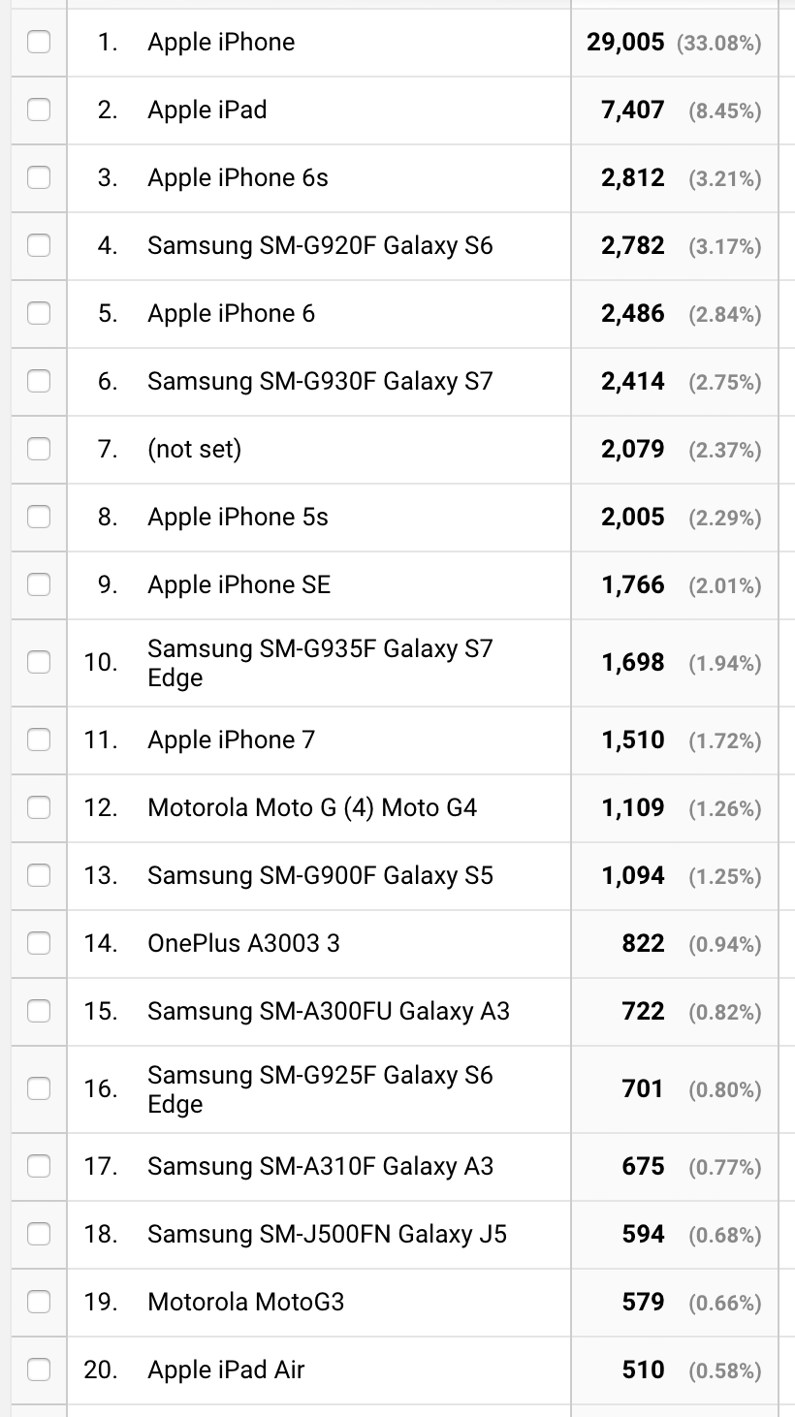Enable checkbox next to OnePlus A3003 3
Viewport: 795px width, 1417px height.
point(39,944)
